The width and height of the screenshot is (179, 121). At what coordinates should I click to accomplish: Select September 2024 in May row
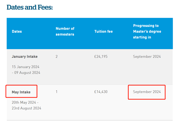pyautogui.click(x=147, y=92)
